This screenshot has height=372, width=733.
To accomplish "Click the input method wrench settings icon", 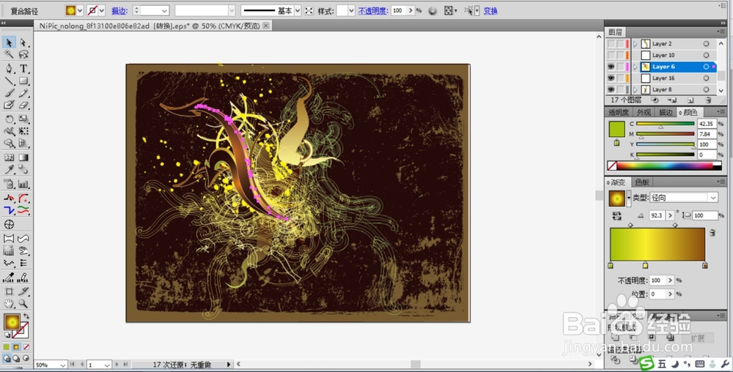I will pyautogui.click(x=726, y=364).
